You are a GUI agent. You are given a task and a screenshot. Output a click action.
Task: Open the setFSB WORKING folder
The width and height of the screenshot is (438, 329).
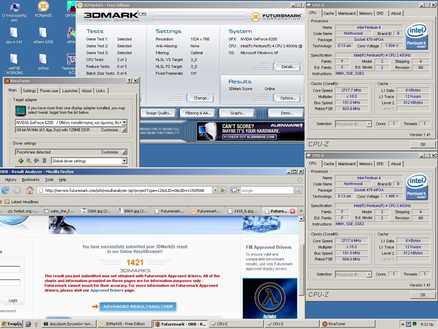14,64
